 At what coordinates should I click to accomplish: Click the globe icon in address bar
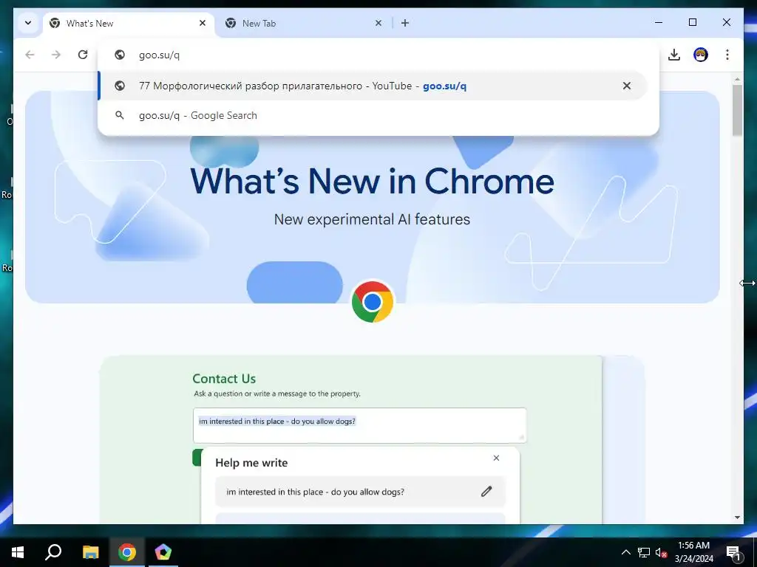120,55
